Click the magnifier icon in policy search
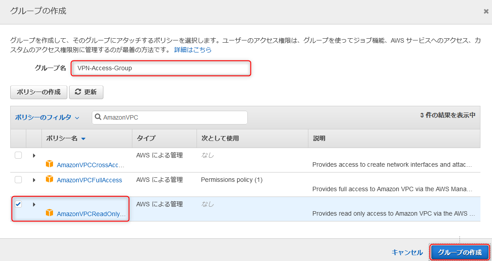This screenshot has height=261, width=492. tap(98, 117)
